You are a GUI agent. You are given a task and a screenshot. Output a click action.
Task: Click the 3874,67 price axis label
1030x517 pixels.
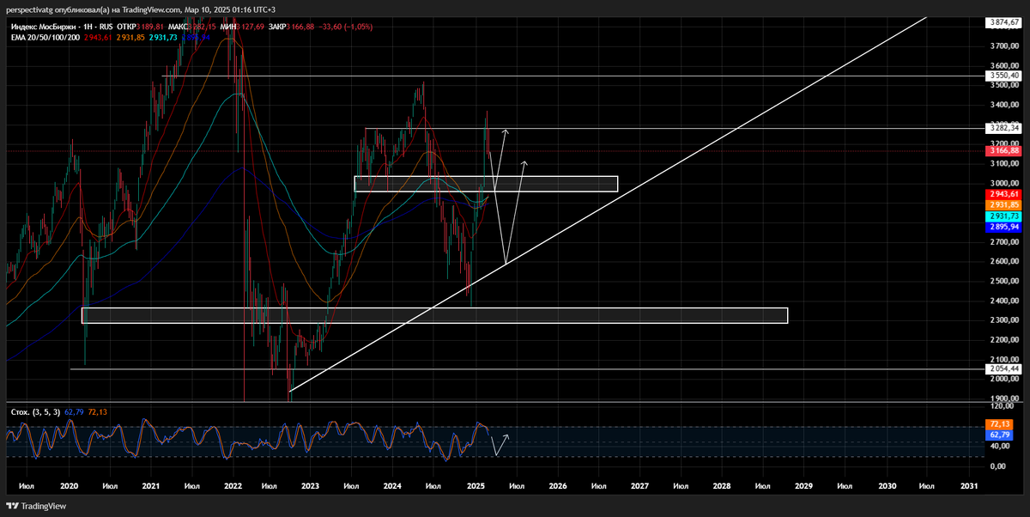click(x=1003, y=21)
